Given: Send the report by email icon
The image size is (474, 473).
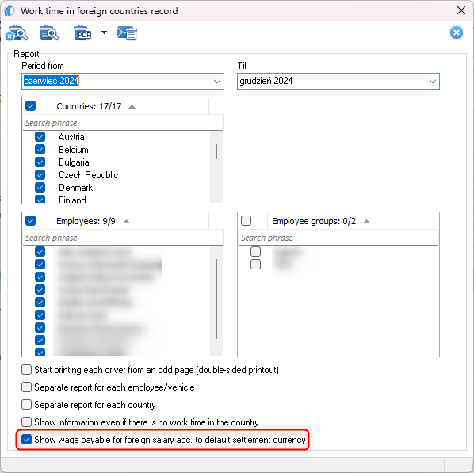Looking at the screenshot, I should coord(127,33).
